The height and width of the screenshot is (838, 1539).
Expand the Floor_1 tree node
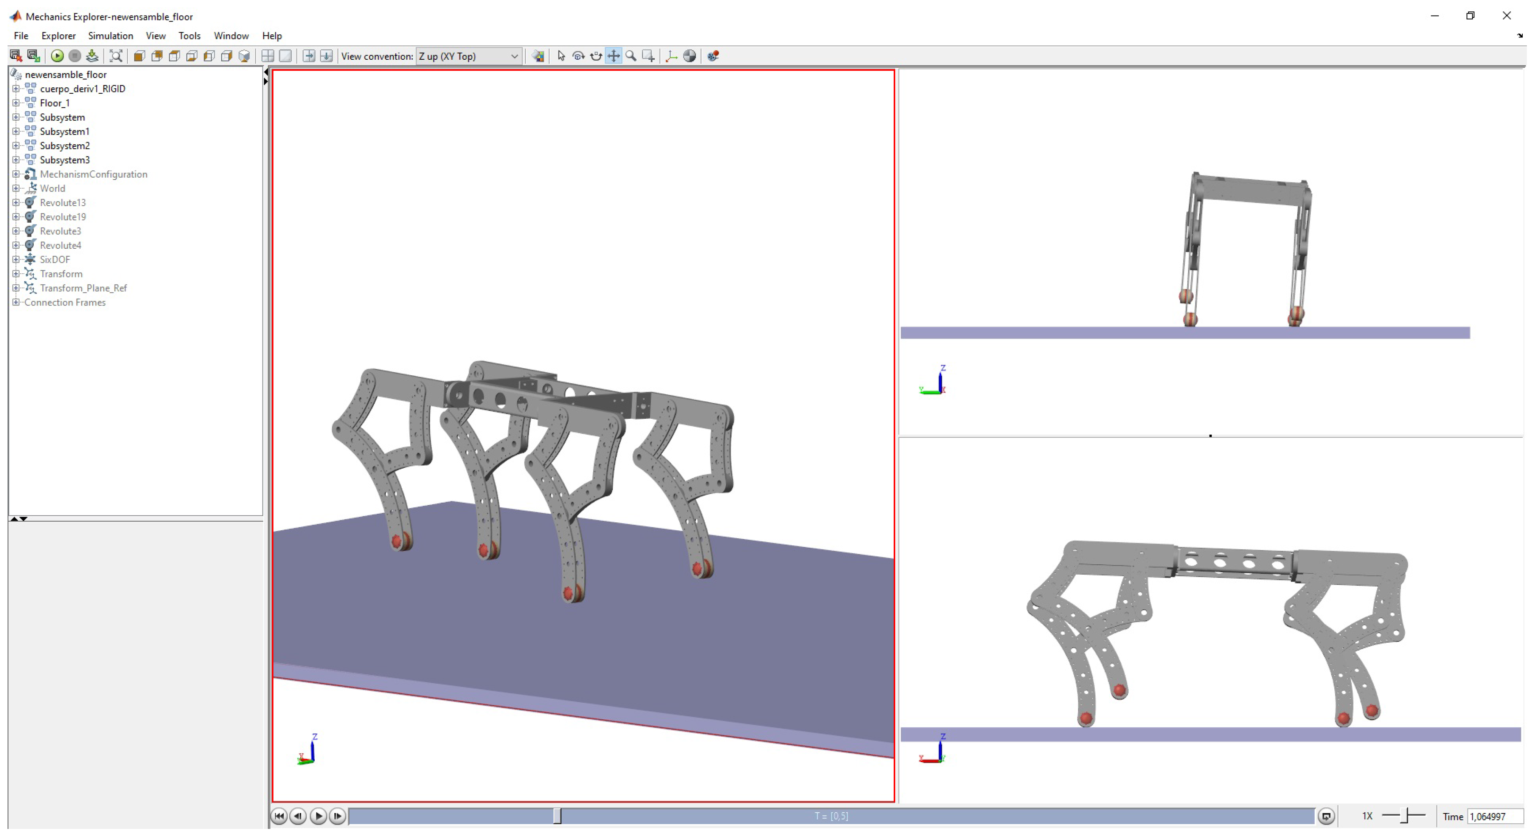pyautogui.click(x=16, y=103)
